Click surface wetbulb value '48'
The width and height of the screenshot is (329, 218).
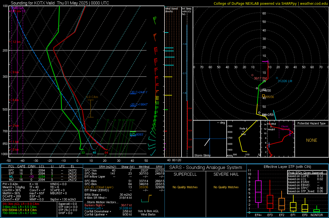(x=95, y=153)
